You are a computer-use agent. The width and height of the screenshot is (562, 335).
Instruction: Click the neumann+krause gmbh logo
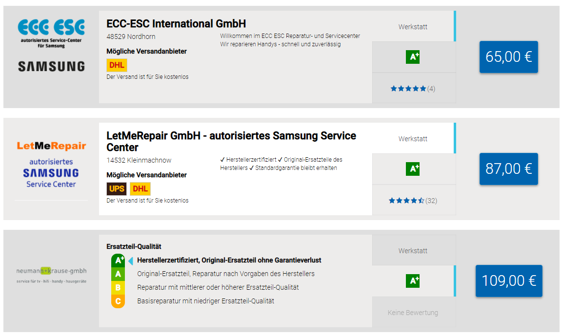[x=51, y=275]
